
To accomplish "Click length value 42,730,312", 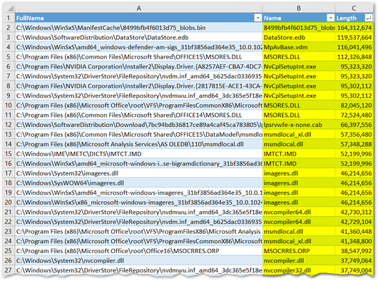I will point(354,212).
